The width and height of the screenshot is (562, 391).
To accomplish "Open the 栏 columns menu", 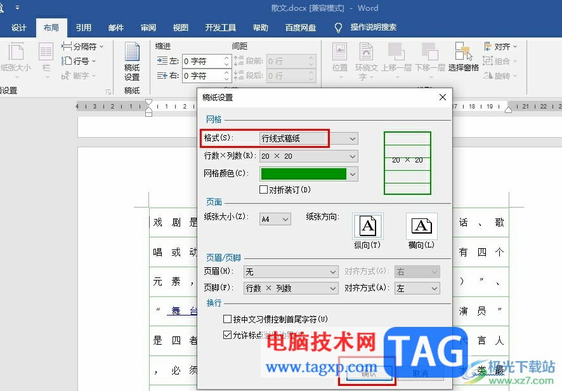I will click(46, 61).
